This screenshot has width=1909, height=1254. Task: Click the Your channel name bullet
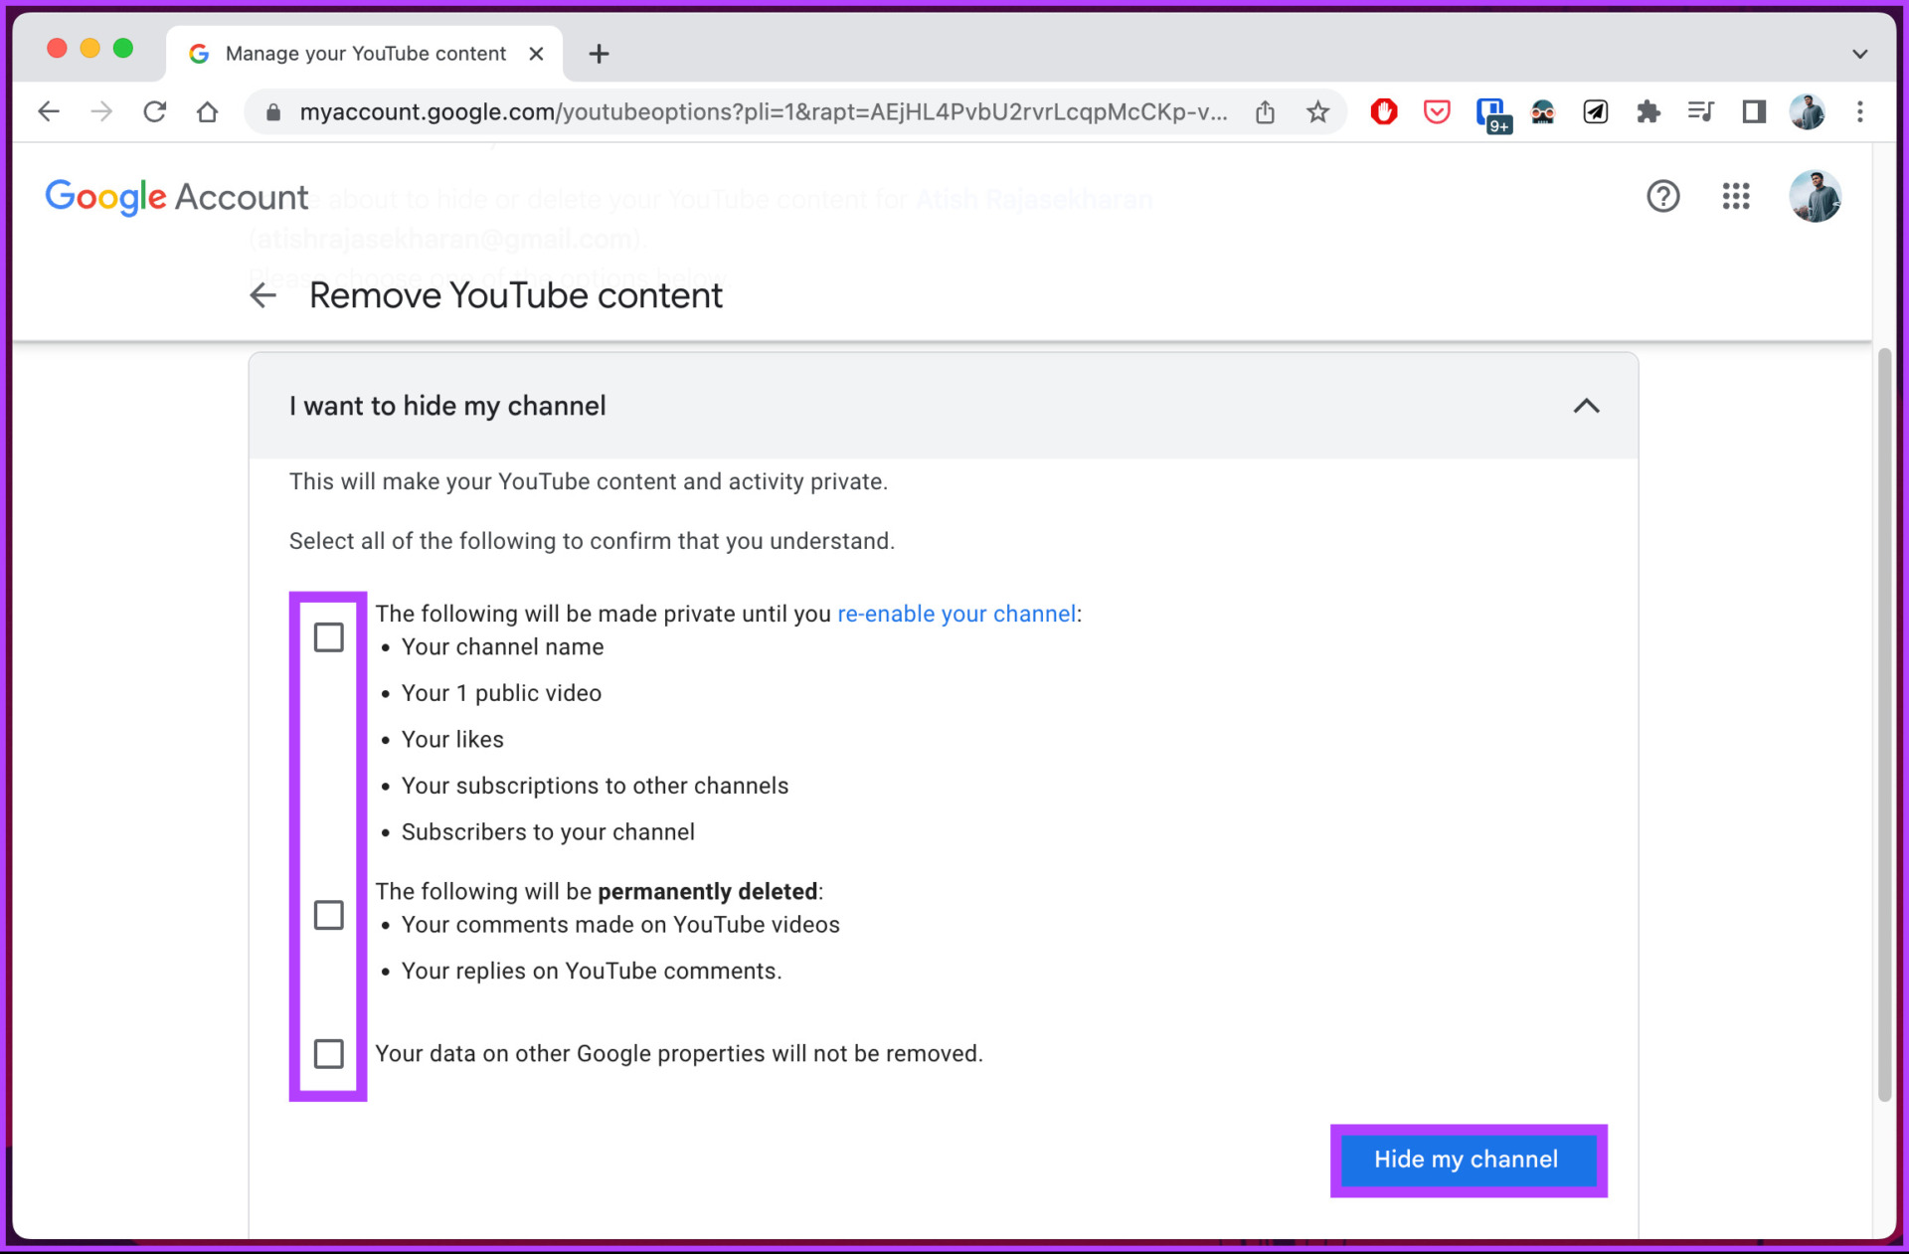point(502,647)
